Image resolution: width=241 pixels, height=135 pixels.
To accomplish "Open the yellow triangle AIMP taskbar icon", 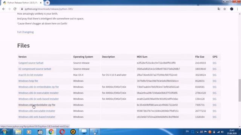I will [73, 132].
